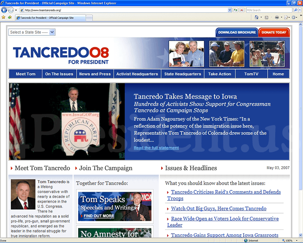
Task: Go to Home in site navigation bar
Action: tap(278, 74)
